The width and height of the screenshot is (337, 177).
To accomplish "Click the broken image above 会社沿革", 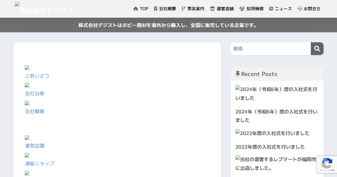I will point(27,85).
